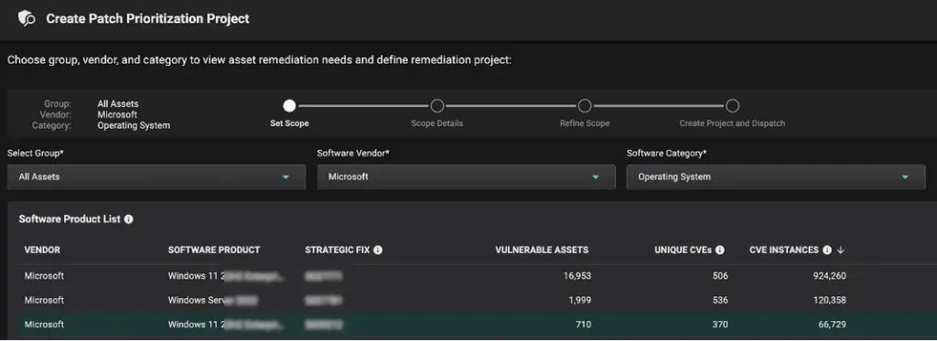Select the Set Scope step circle
This screenshot has height=341, width=937.
(x=289, y=106)
